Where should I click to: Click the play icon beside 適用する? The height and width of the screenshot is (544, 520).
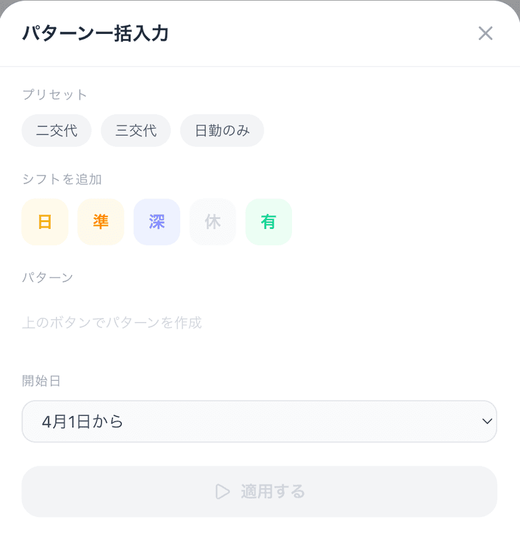tap(222, 491)
